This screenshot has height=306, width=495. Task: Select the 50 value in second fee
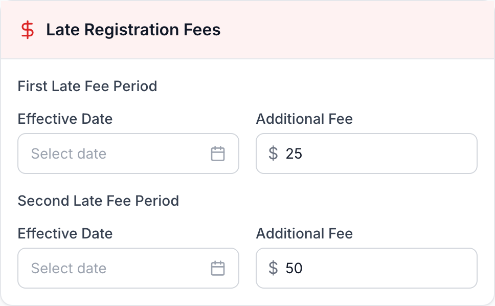click(294, 268)
